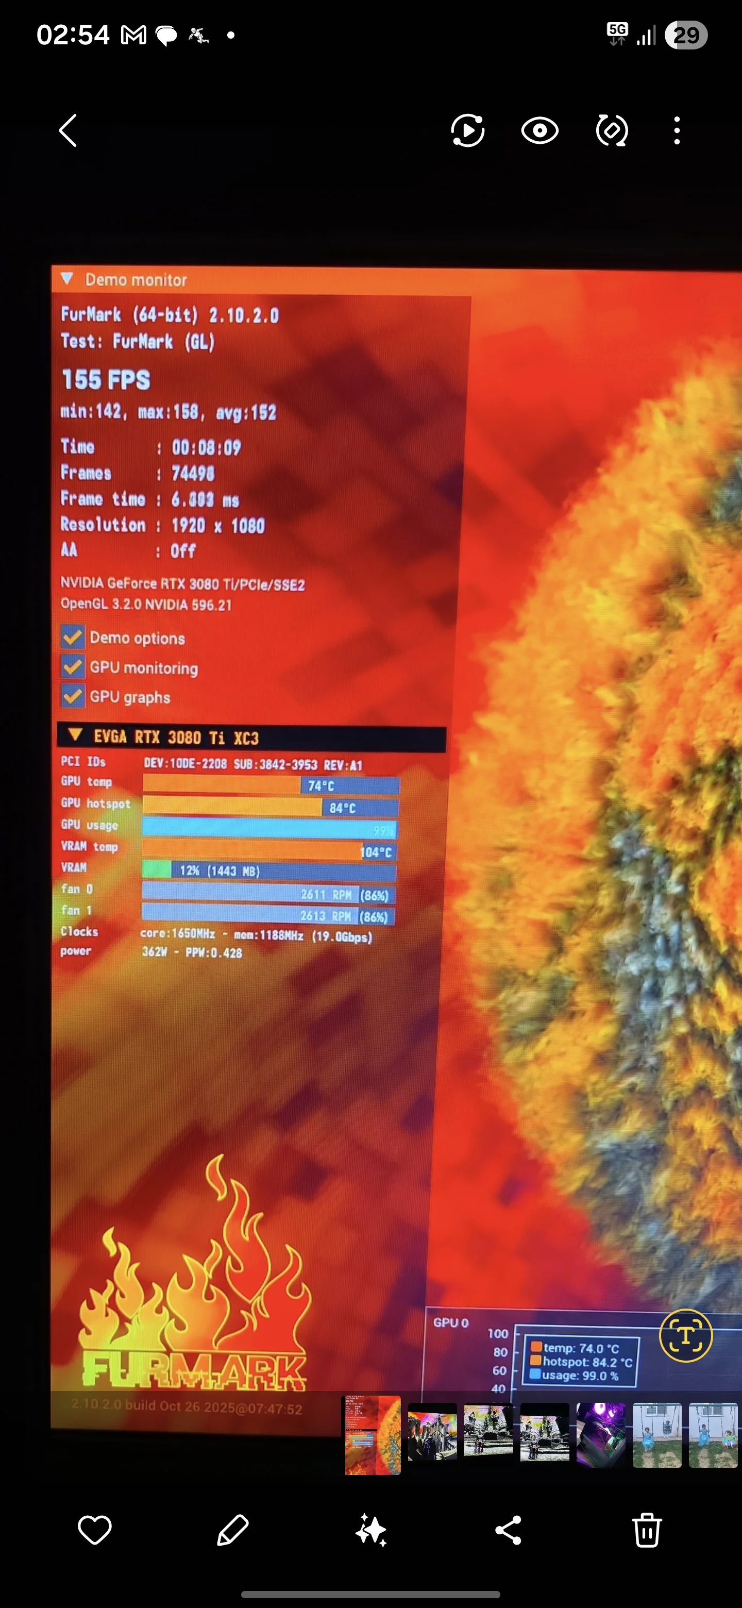Image resolution: width=742 pixels, height=1608 pixels.
Task: Toggle the Demo options checkbox
Action: (73, 638)
